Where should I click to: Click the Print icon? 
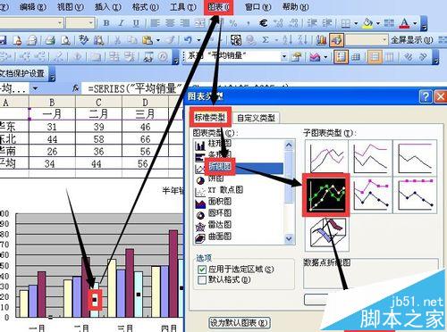(x=50, y=40)
